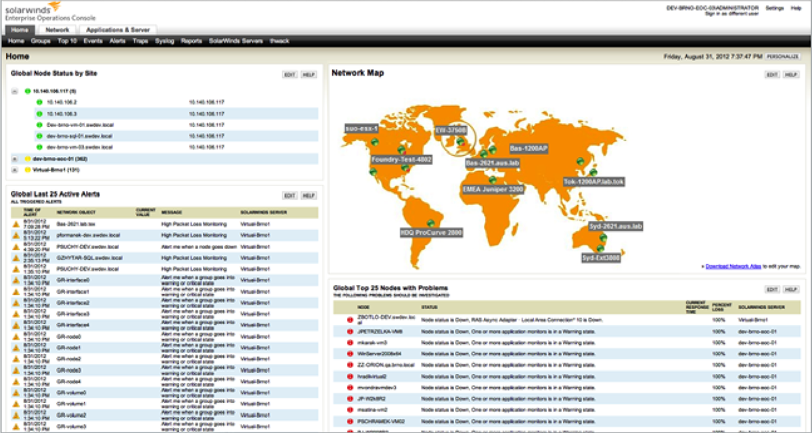Go to Events in the navigation bar
Viewport: 812px width, 433px height.
[x=93, y=41]
